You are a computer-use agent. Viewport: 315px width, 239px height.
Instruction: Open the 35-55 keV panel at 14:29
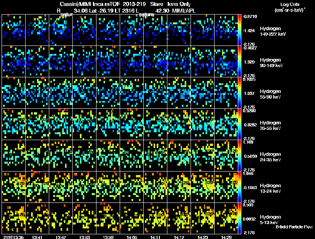tap(226, 124)
